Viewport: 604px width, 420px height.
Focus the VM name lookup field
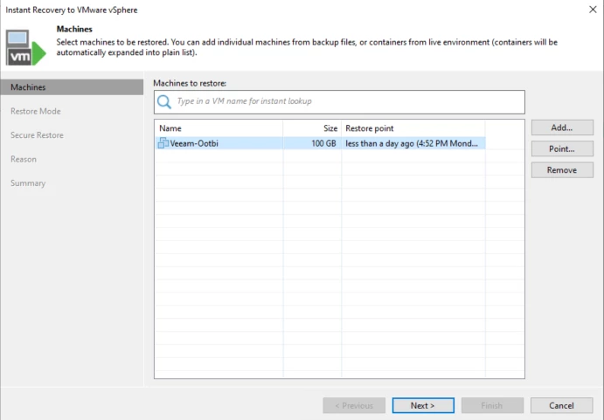click(339, 102)
